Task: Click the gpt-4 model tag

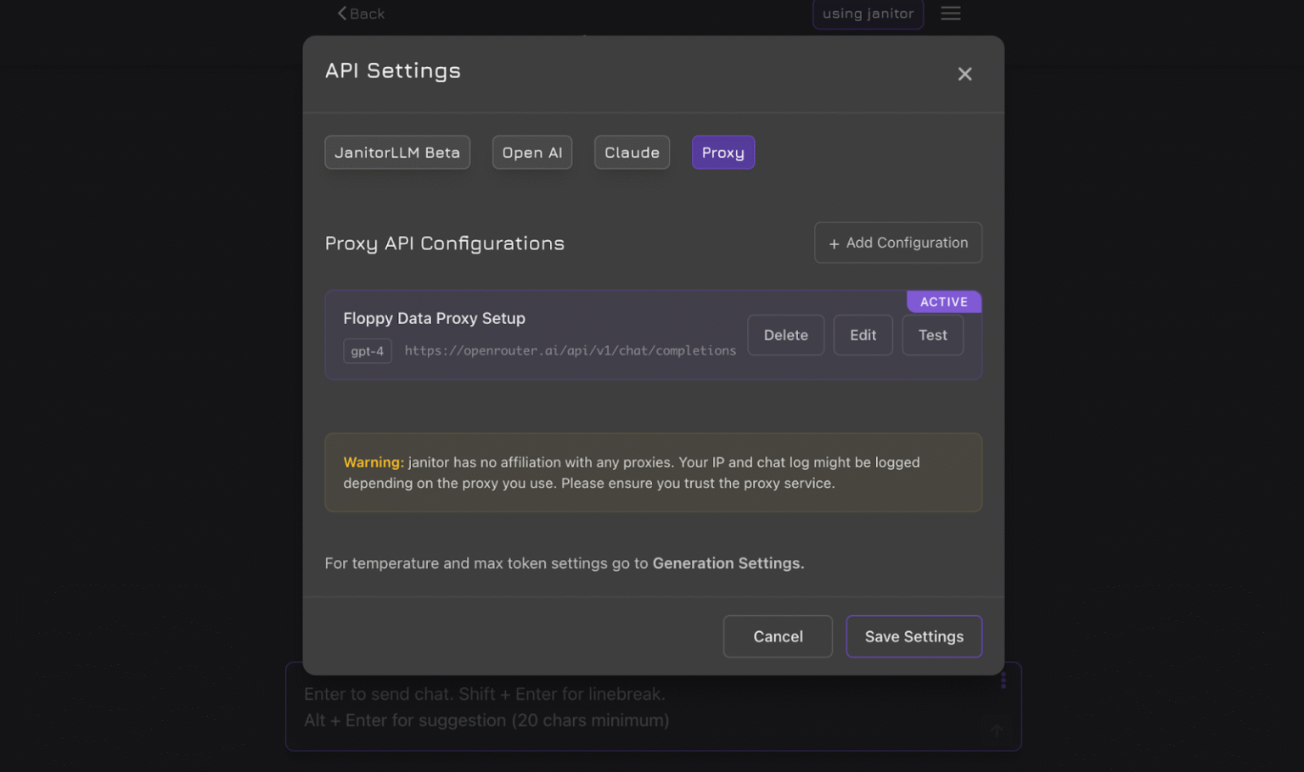Action: pos(367,350)
